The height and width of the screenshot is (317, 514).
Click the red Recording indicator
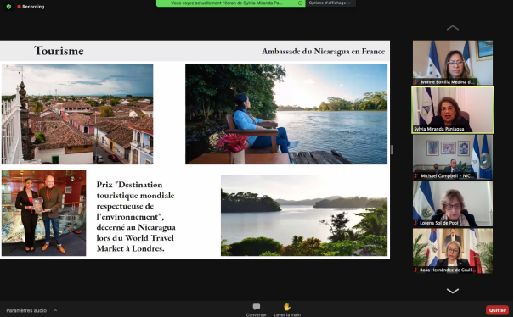point(31,7)
